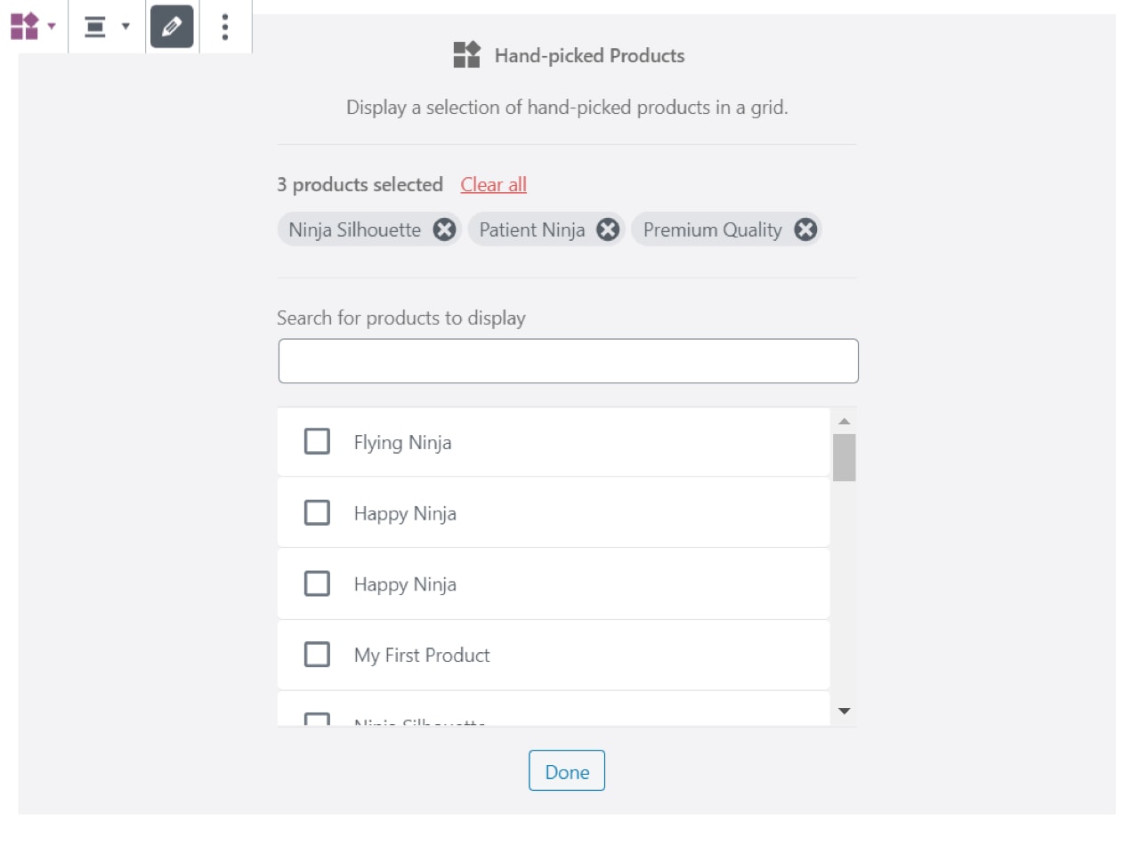Toggle the pencil edit mode icon
1132x845 pixels.
(x=171, y=27)
